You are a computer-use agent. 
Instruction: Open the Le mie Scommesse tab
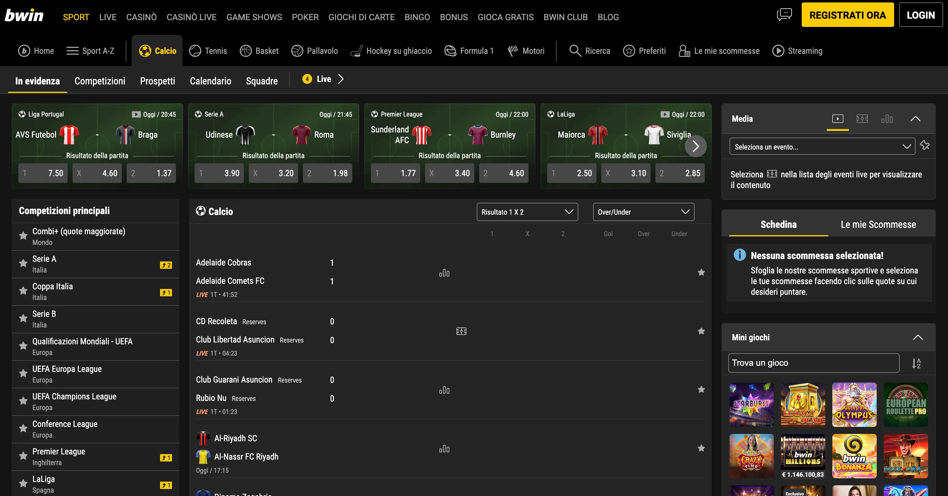(878, 224)
